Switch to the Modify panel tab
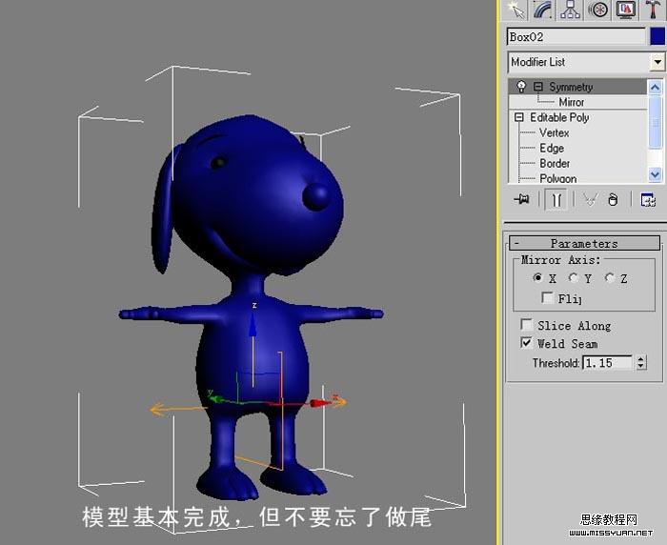The width and height of the screenshot is (667, 545). click(x=543, y=10)
